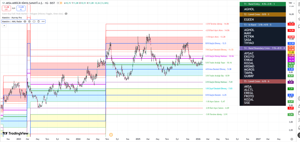This screenshot has width=300, height=142.
Task: Click the AKSA symbol logo icon
Action: (3, 3)
